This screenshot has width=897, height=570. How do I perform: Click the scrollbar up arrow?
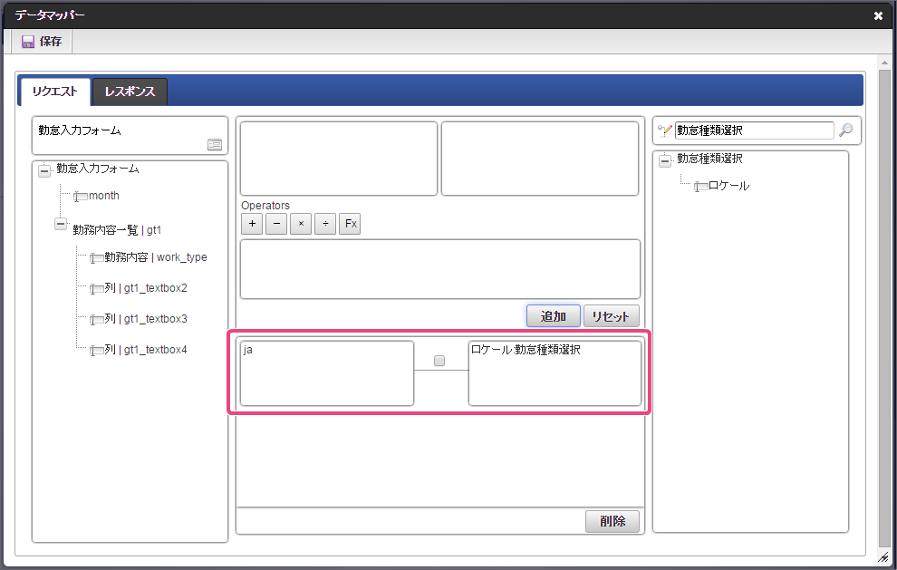tap(884, 63)
